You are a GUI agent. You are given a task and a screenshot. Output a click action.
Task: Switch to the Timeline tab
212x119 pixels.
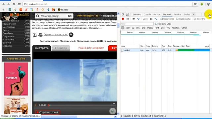(177, 15)
